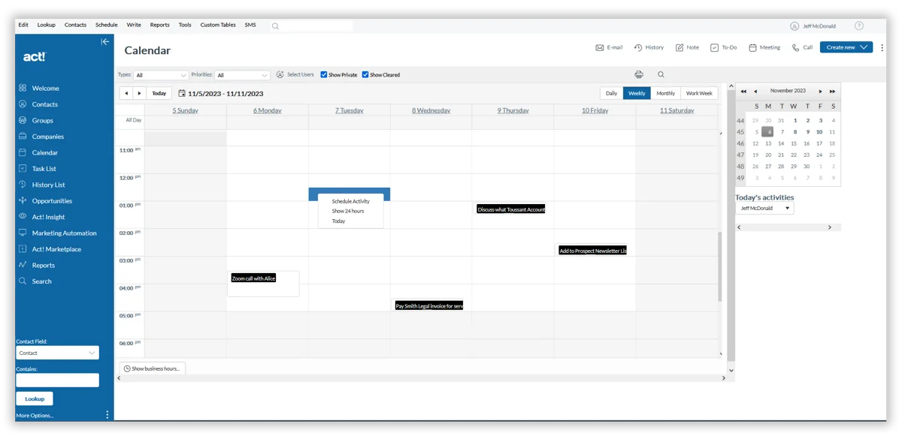Viewport: 902px width, 439px height.
Task: Go to previous week arrow
Action: (126, 93)
